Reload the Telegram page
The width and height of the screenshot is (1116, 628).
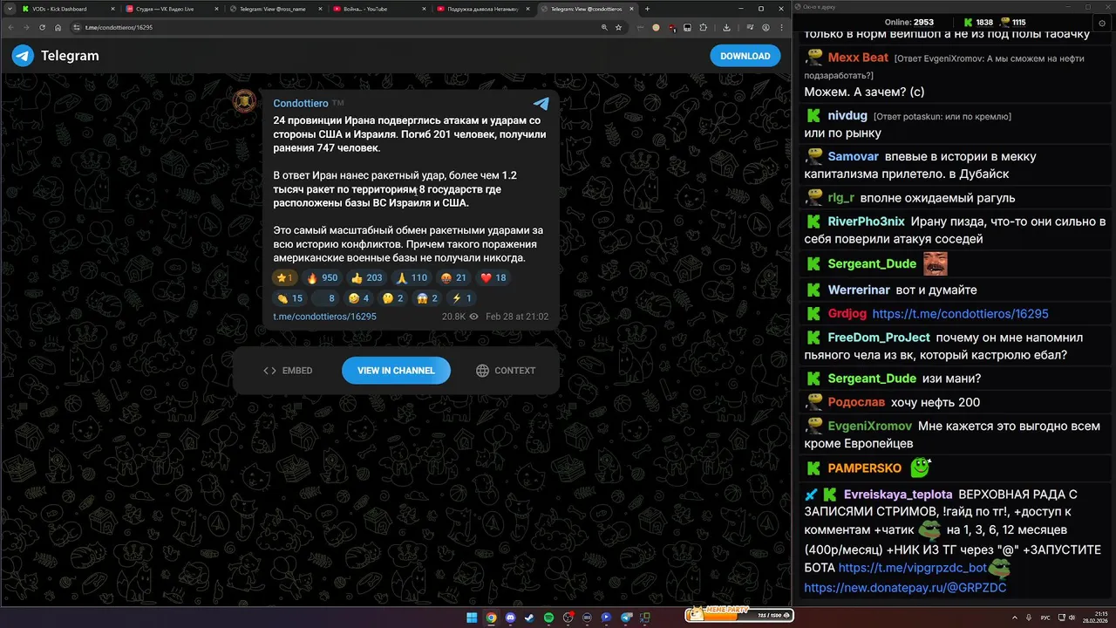[43, 27]
